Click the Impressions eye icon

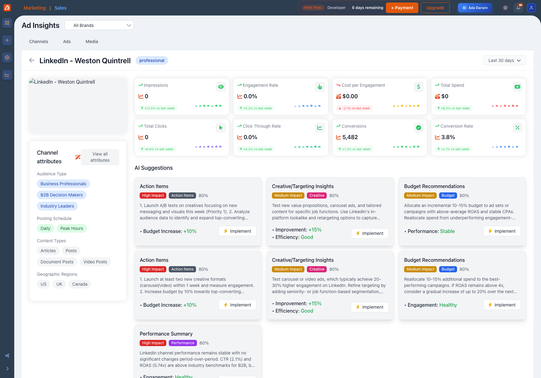[221, 87]
